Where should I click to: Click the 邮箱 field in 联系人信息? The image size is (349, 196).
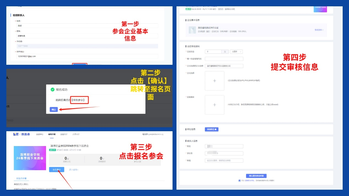coord(224,161)
